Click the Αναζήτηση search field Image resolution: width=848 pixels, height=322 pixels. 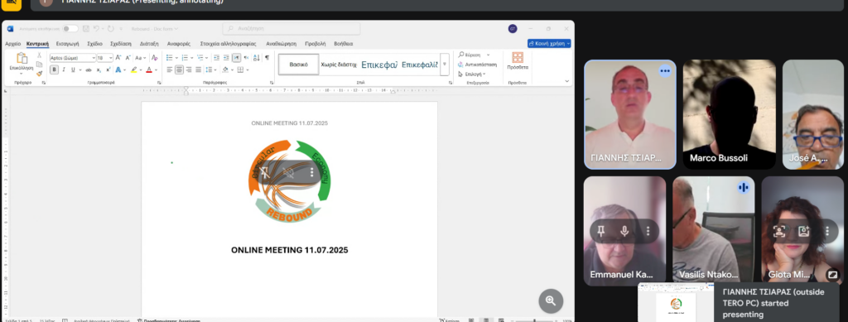(291, 29)
